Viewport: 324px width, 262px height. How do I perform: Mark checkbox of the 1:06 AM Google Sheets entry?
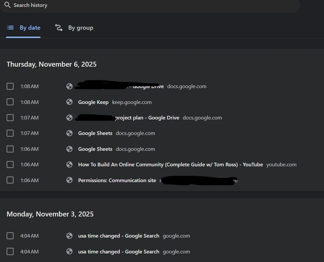pos(10,149)
